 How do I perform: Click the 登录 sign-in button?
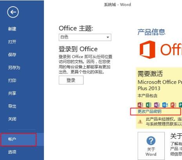click(71, 80)
